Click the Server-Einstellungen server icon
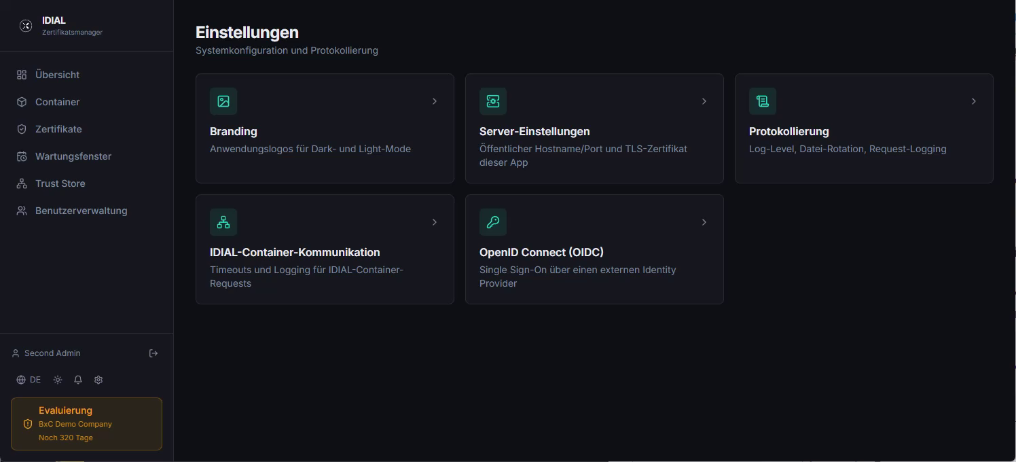The image size is (1016, 462). (493, 101)
